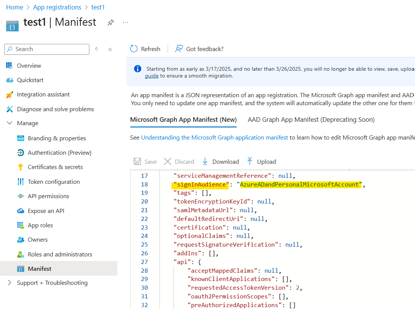Image resolution: width=415 pixels, height=309 pixels.
Task: Click the Integration assistant rocket icon
Action: point(9,95)
